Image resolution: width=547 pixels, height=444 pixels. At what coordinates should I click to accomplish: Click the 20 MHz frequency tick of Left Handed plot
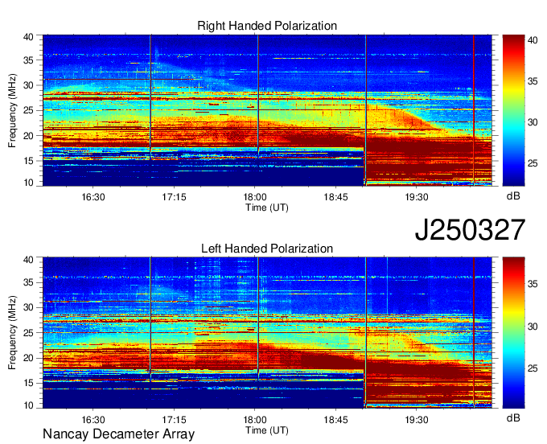(29, 358)
